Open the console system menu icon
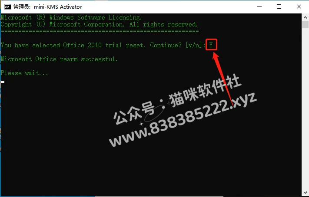This screenshot has width=309, height=197. click(8, 7)
